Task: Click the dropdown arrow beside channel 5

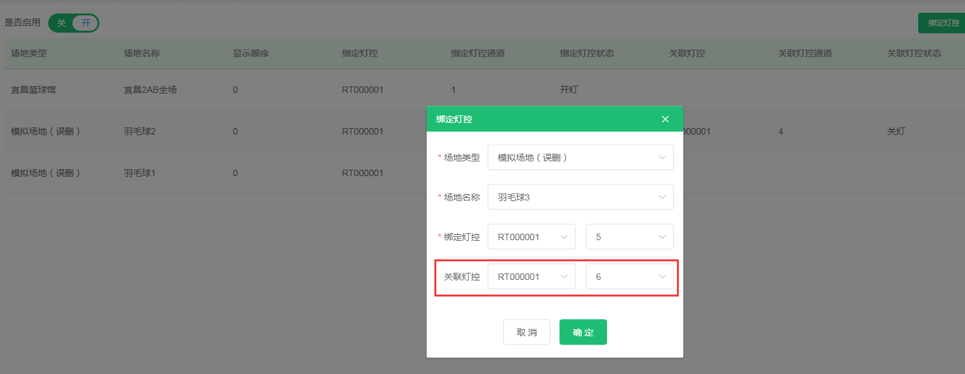Action: [x=662, y=236]
